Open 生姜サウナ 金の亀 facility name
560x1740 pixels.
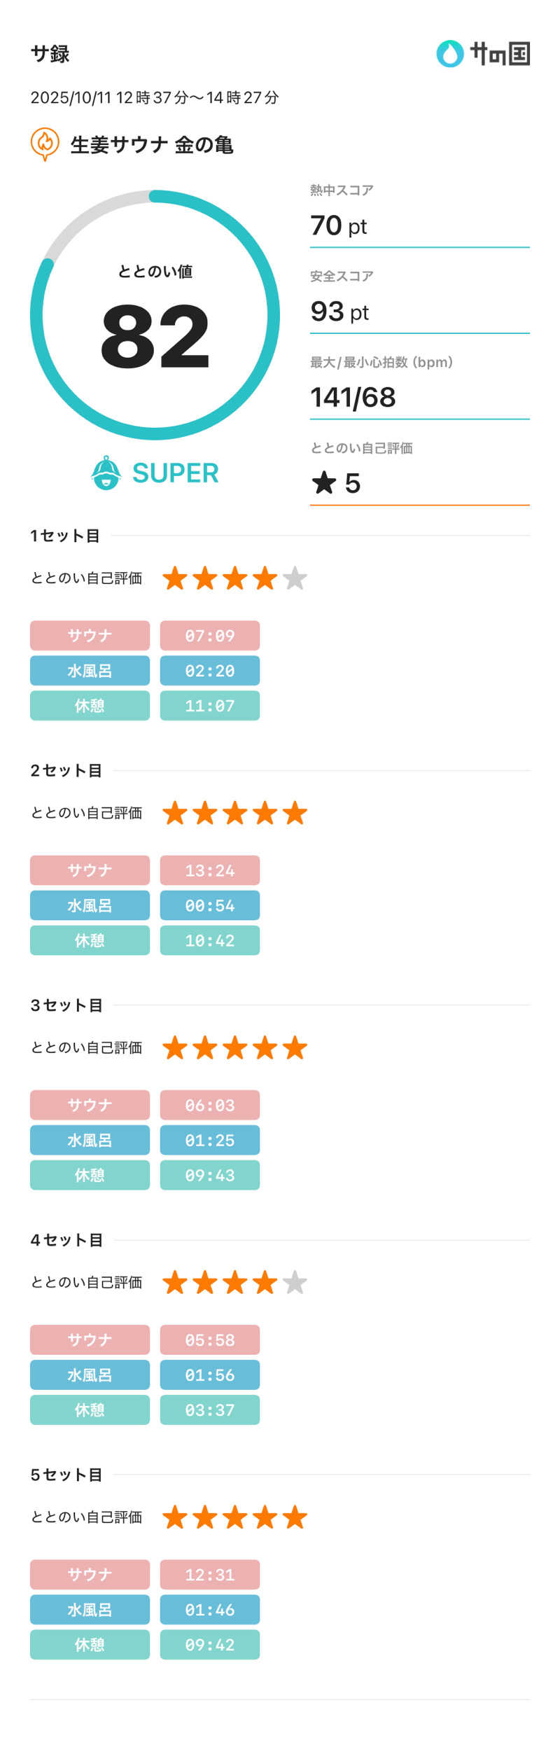[151, 145]
